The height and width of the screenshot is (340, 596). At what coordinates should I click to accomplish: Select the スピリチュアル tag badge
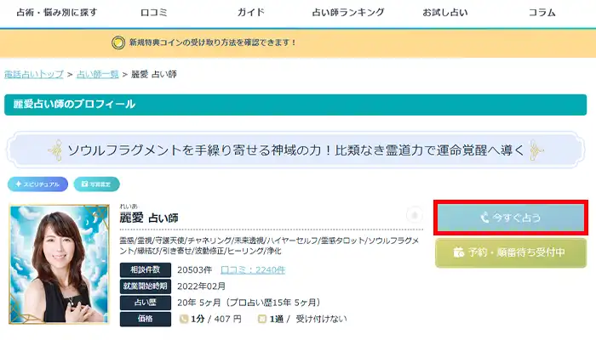coord(37,184)
